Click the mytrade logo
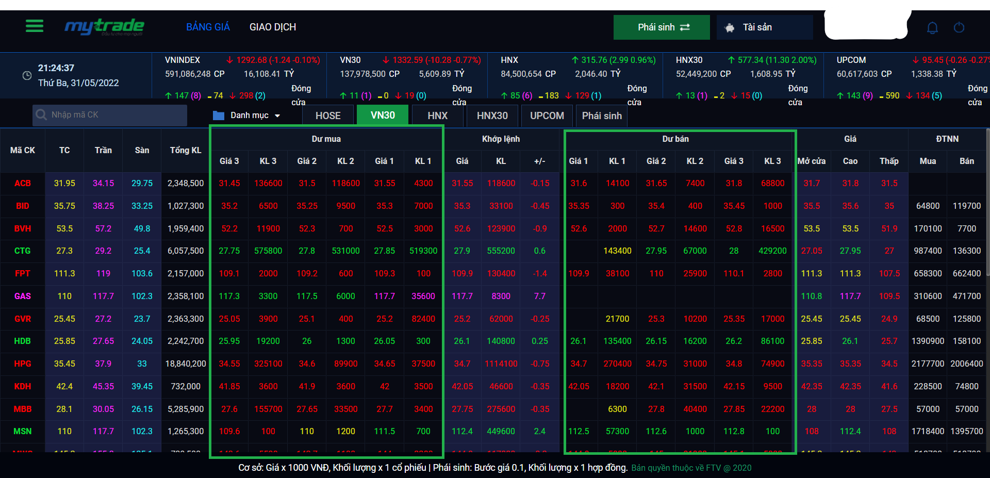This screenshot has height=478, width=990. 104,27
